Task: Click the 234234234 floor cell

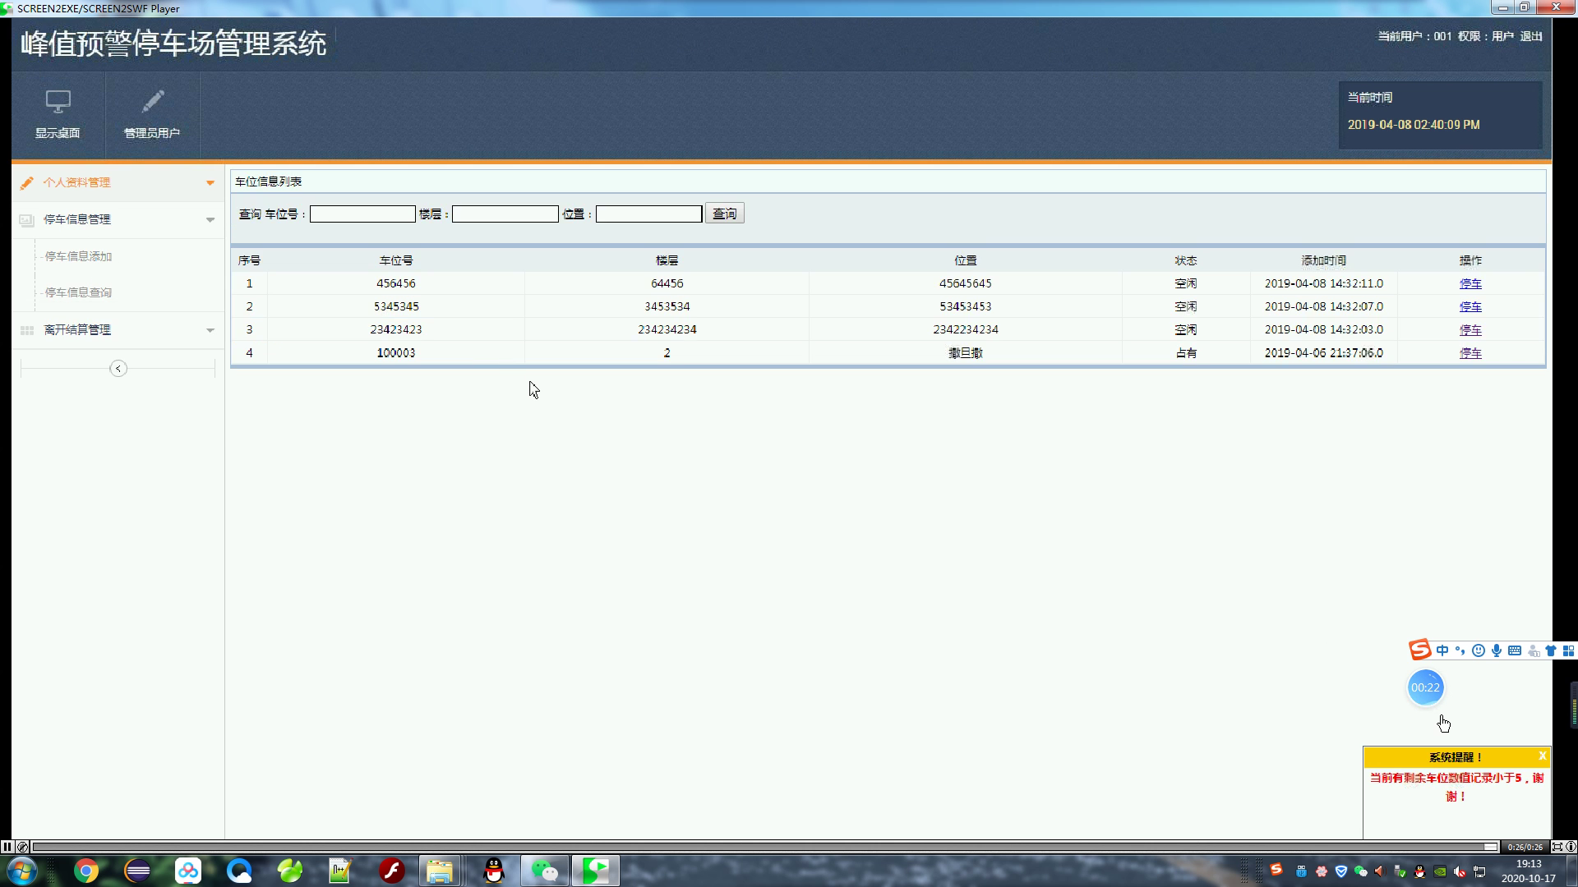Action: (667, 329)
